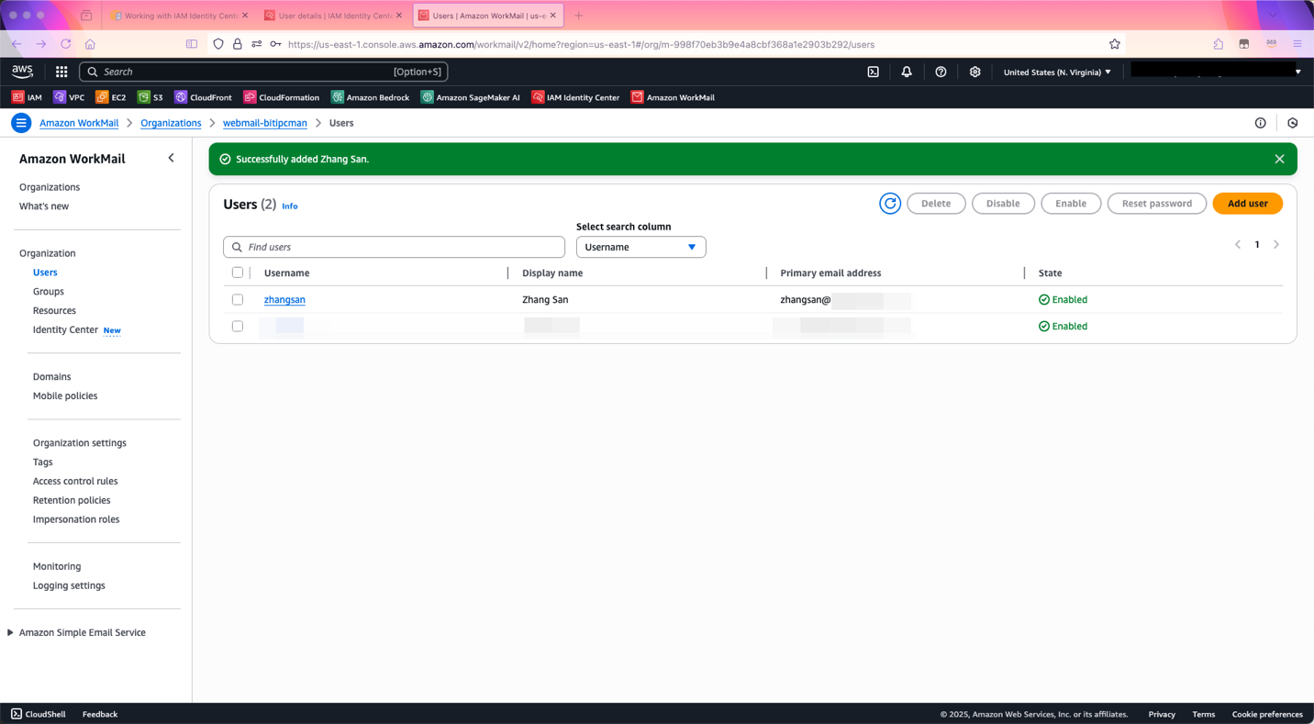Image resolution: width=1314 pixels, height=724 pixels.
Task: Open the VPC favorite shortcut
Action: coord(69,97)
